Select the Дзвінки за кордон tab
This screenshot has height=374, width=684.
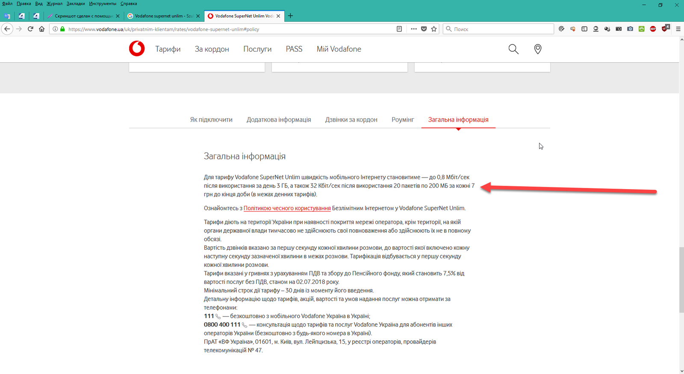[x=351, y=120]
